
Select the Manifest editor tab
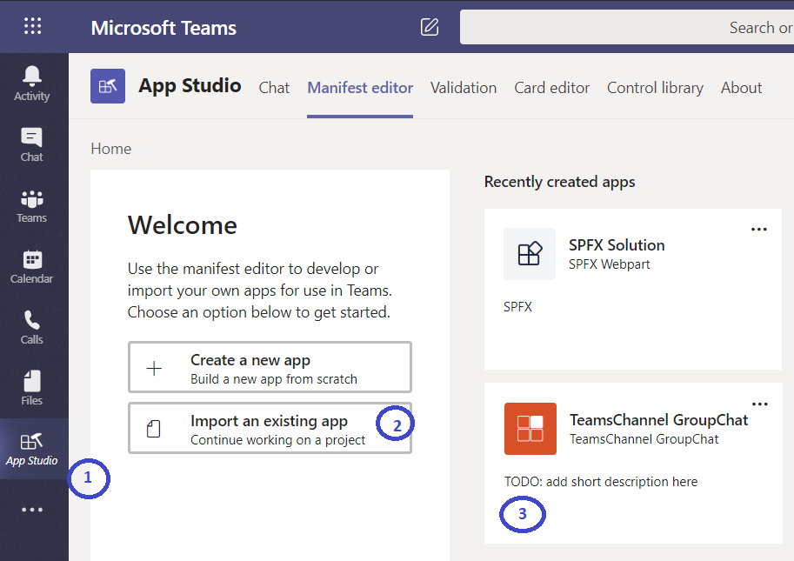(360, 88)
